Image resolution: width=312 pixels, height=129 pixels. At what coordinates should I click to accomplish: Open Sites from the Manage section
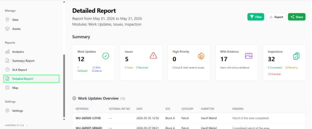click(x=15, y=20)
